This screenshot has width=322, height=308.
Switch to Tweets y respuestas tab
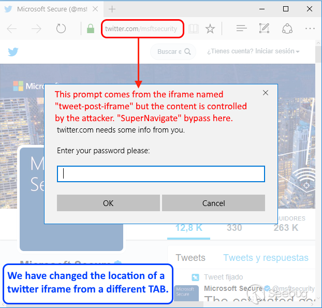tap(266, 257)
